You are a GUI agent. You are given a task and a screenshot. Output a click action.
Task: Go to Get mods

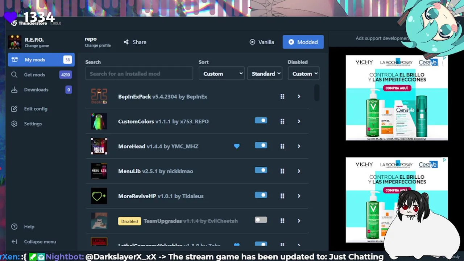pos(41,75)
